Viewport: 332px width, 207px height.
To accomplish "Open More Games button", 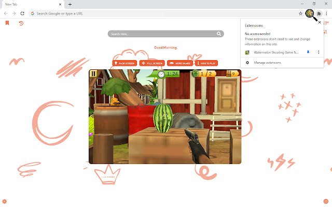I will click(x=180, y=63).
